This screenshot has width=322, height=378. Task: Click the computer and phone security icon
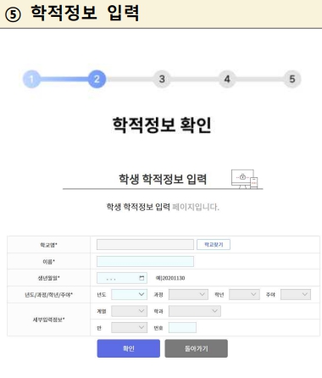tap(244, 179)
